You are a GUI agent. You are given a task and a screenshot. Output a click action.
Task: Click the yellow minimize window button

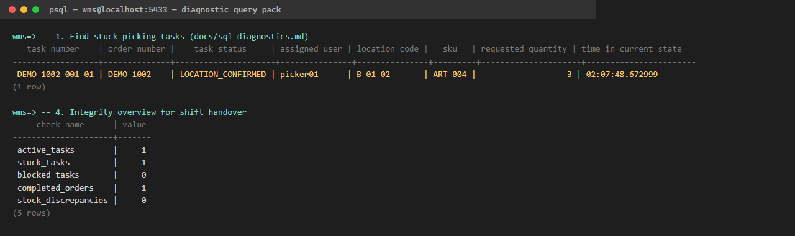[24, 10]
